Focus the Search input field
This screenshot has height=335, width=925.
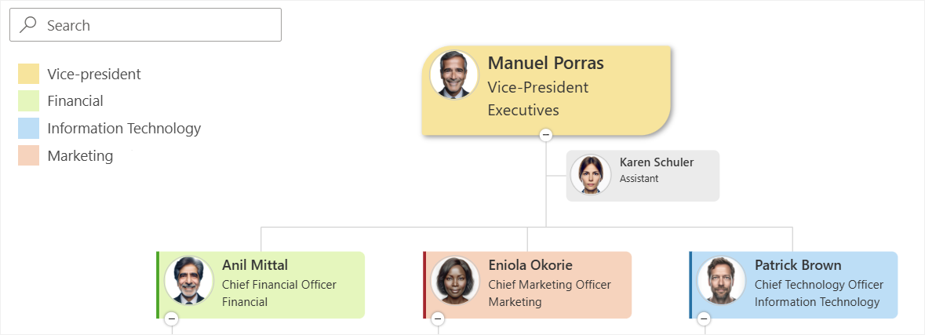[x=157, y=25]
